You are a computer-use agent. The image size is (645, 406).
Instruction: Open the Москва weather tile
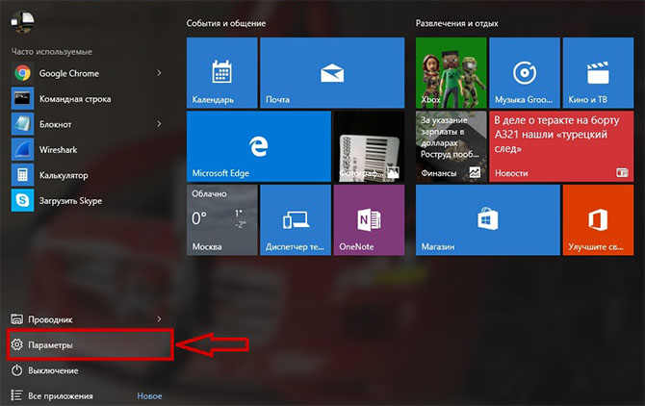(222, 220)
